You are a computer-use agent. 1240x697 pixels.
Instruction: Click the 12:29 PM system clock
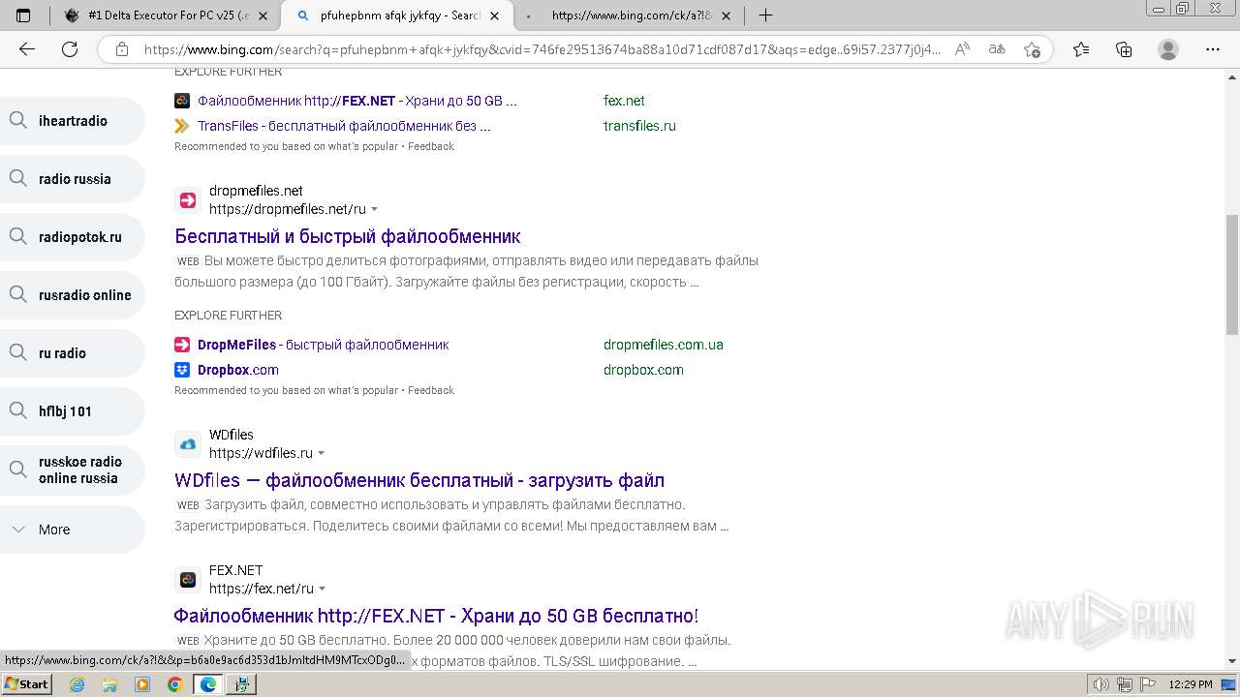1191,684
